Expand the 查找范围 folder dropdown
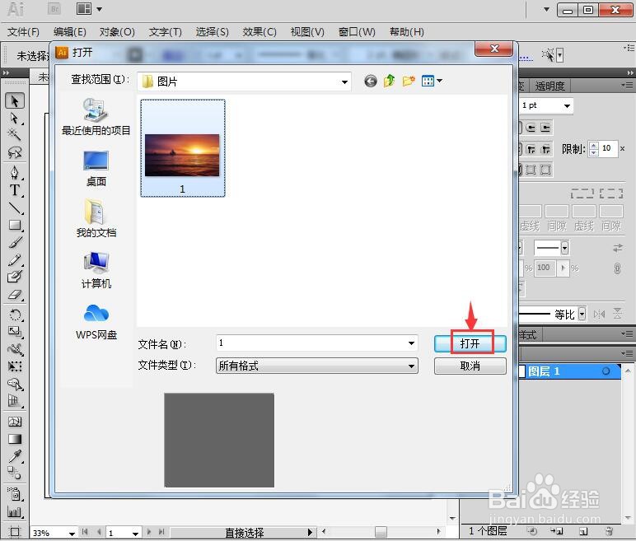636x541 pixels. [344, 82]
